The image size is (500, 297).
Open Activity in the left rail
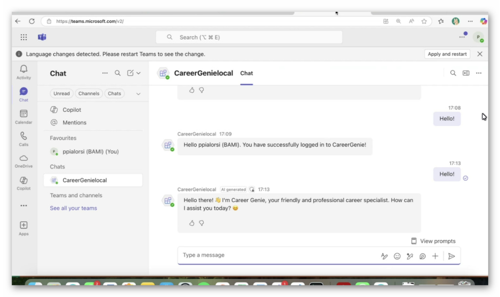23,72
